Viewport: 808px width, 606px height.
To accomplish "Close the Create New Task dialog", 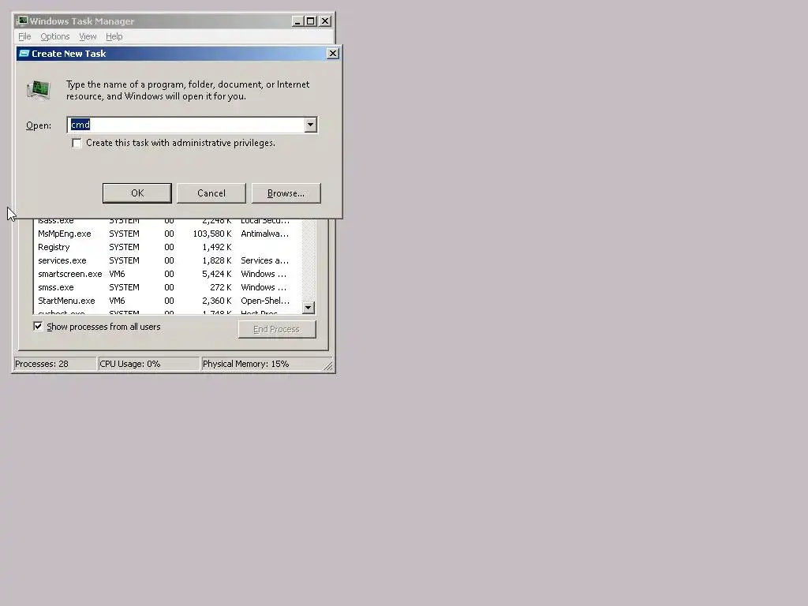I will 333,54.
